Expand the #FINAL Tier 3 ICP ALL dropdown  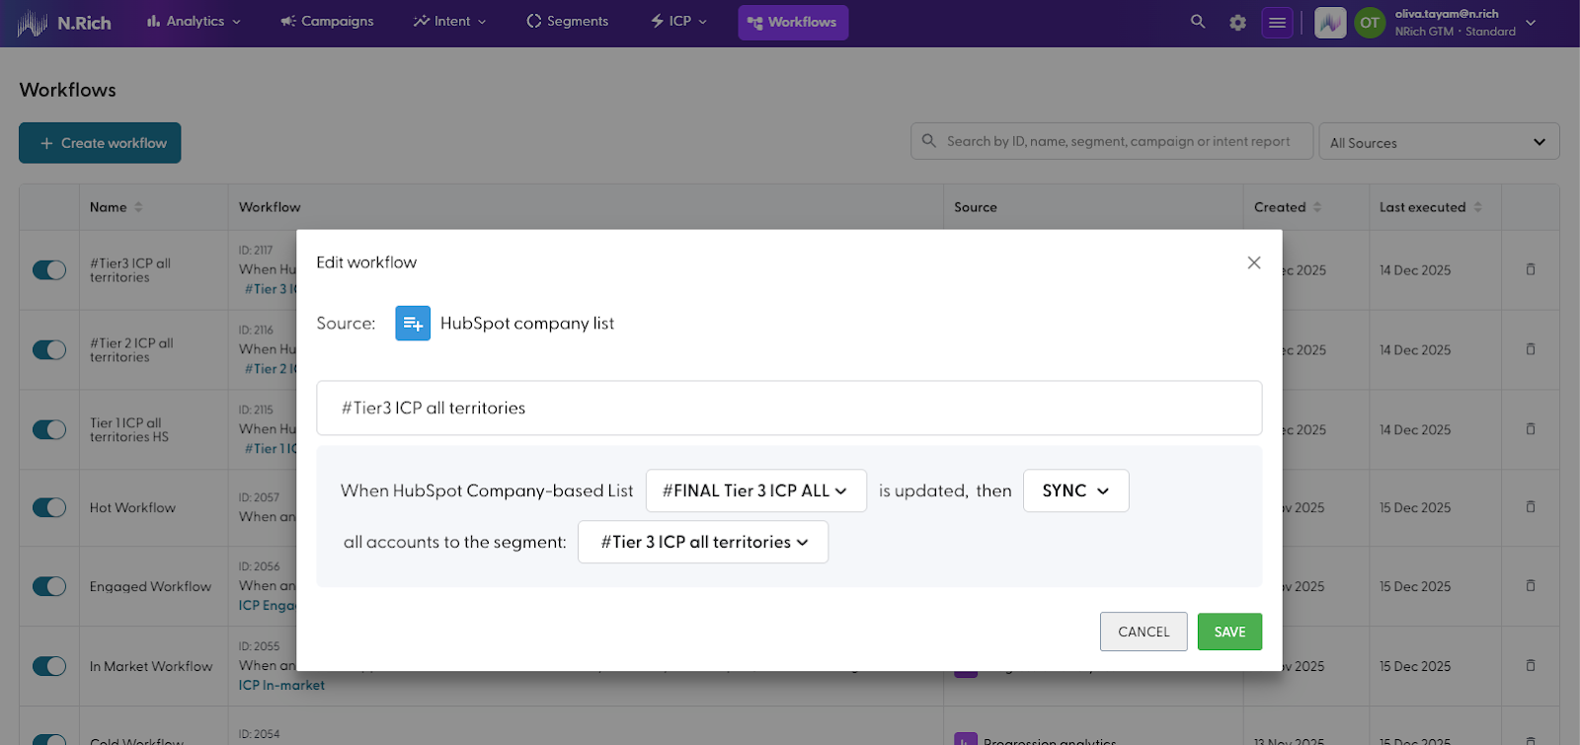coord(755,491)
